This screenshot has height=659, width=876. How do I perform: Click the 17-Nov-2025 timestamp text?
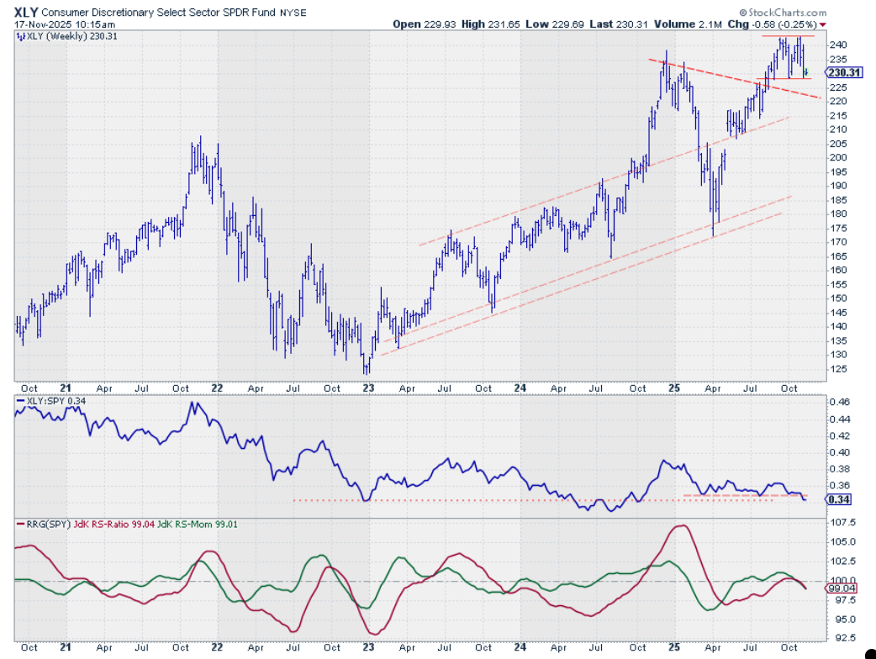click(55, 24)
